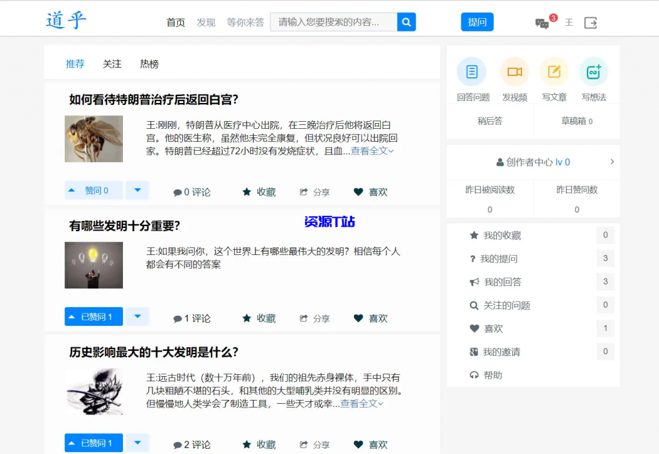
Task: Open 0 评论 on the 特朗普 question
Action: pos(192,192)
